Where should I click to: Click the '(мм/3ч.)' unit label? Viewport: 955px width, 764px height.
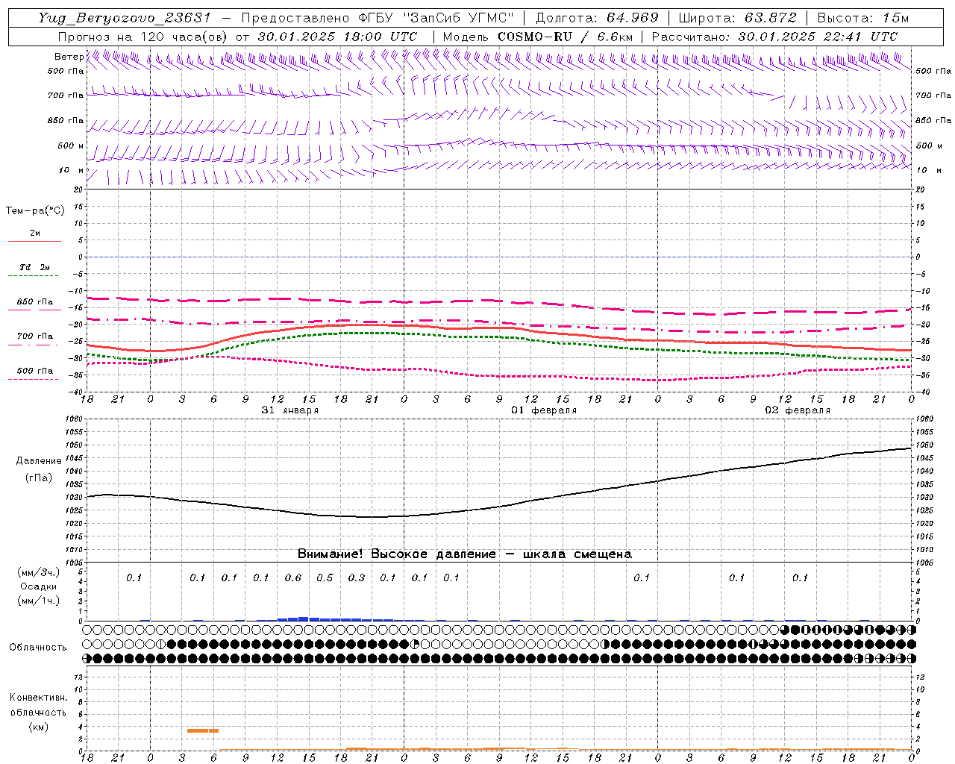pos(39,572)
